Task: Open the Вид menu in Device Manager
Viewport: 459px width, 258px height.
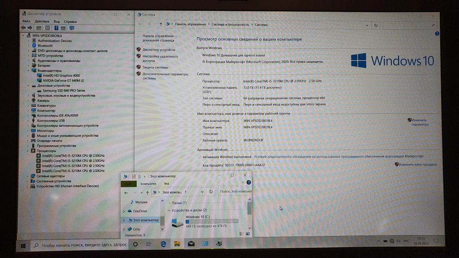Action: pos(56,22)
